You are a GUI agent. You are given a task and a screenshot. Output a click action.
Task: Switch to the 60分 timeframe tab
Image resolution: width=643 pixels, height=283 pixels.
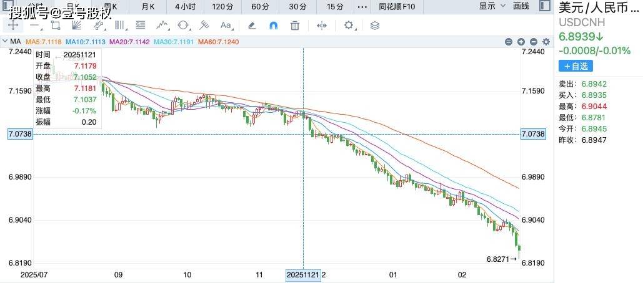coord(261,6)
